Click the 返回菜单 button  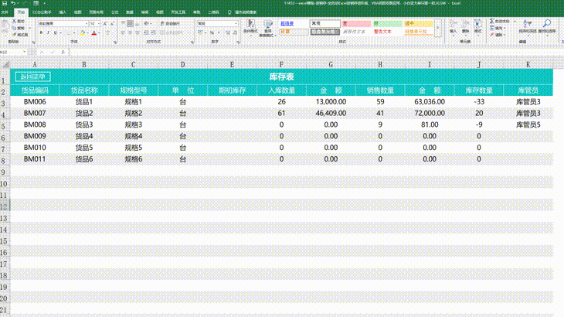pos(32,77)
